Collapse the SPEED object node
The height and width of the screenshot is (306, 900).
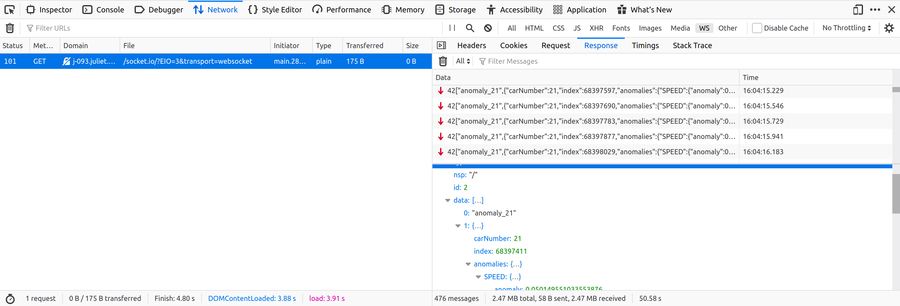point(478,277)
